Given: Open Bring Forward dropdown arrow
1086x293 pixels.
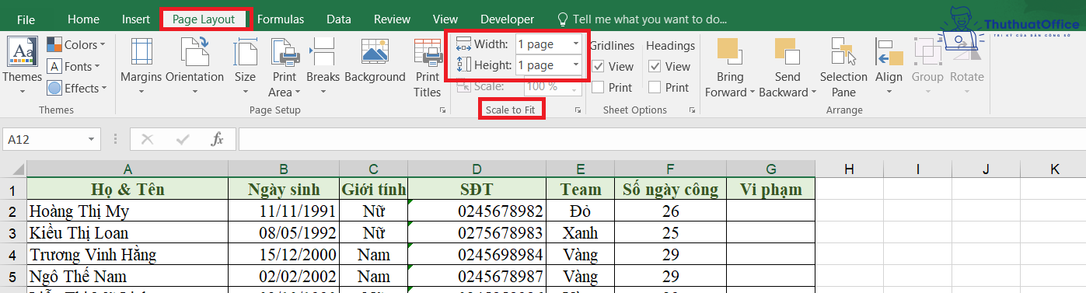Looking at the screenshot, I should point(752,92).
